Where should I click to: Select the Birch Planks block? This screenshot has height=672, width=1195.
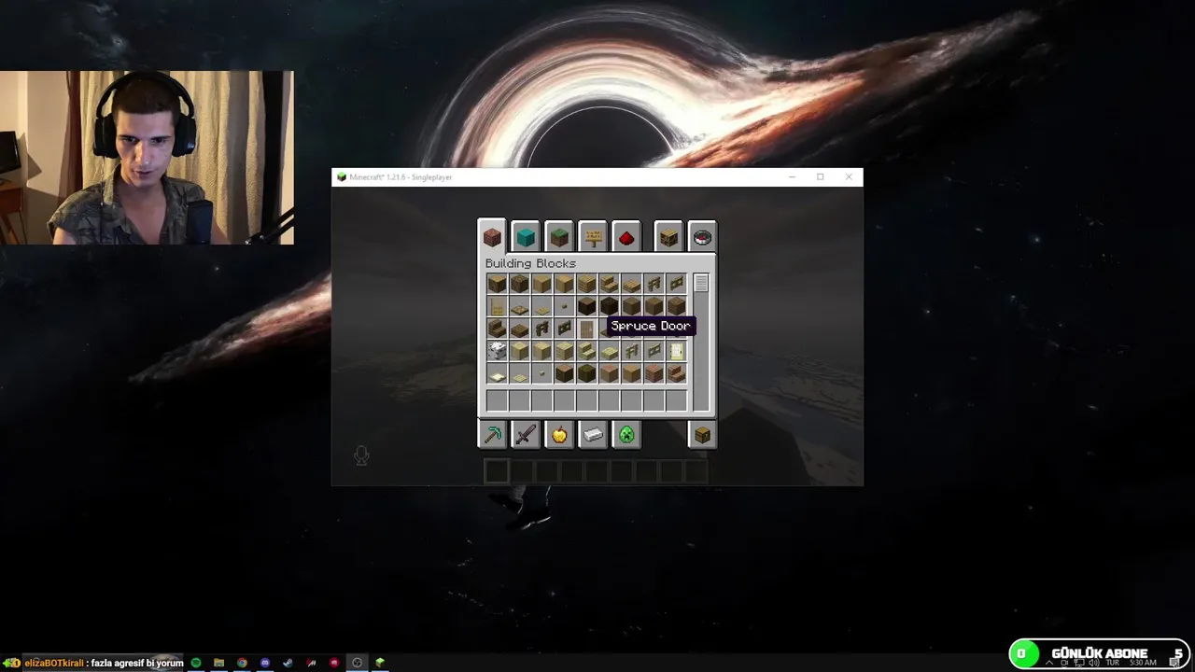pos(564,351)
